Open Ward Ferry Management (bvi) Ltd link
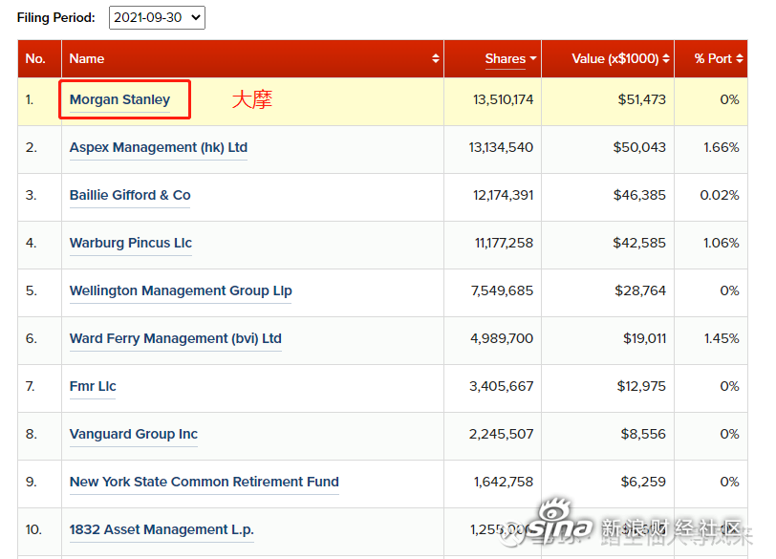This screenshot has height=559, width=776. 176,338
